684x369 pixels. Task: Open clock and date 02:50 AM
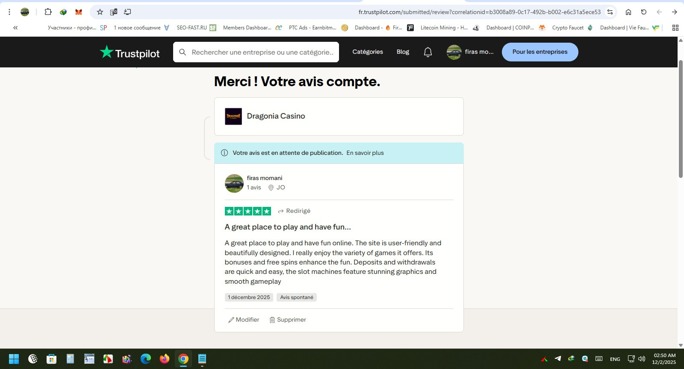click(x=664, y=359)
